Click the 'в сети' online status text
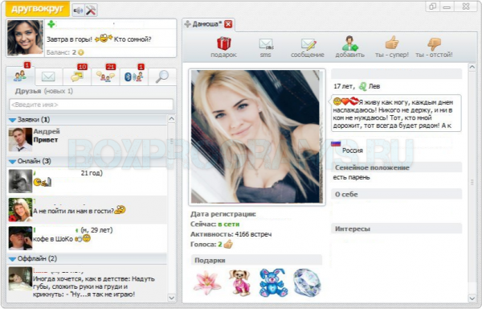Viewport: 482px width, 309px height. pos(229,225)
